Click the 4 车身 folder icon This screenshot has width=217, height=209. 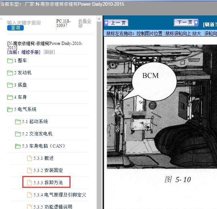click(x=10, y=97)
